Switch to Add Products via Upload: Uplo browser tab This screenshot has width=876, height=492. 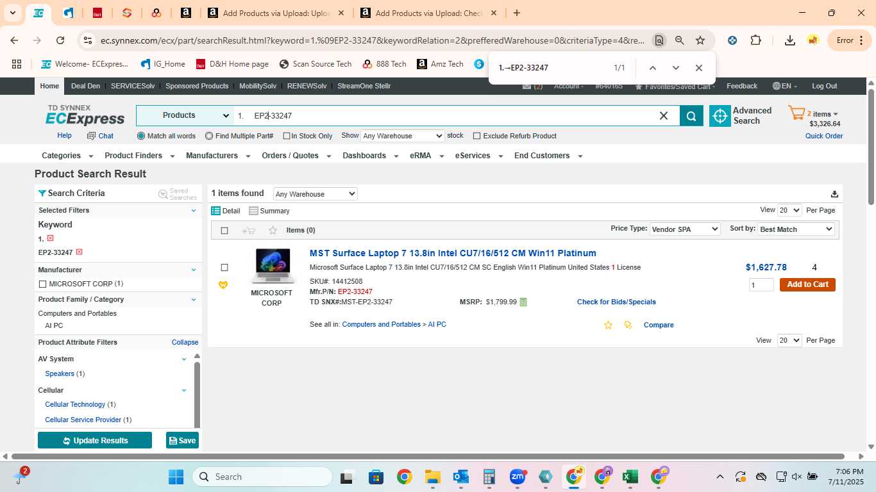coord(276,13)
